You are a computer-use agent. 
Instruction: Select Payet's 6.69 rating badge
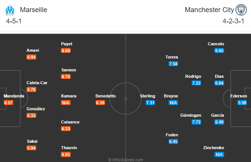[x=66, y=51]
